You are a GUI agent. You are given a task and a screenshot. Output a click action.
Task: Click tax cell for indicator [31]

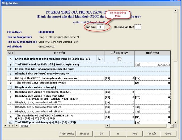pyautogui.click(x=156, y=107)
